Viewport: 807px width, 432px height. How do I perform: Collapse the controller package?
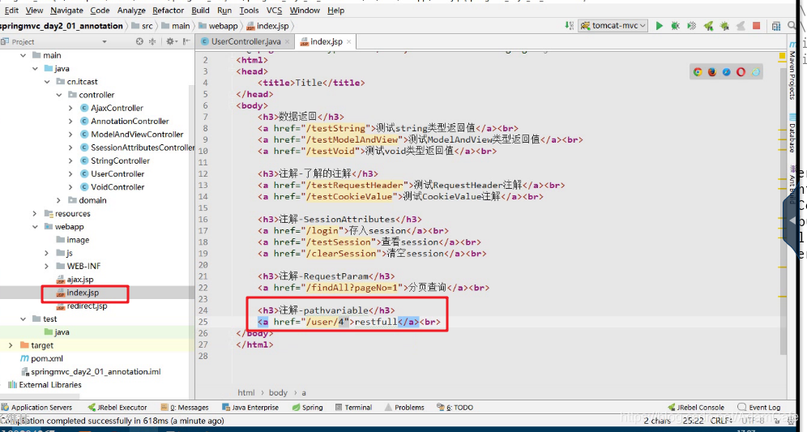tap(58, 95)
